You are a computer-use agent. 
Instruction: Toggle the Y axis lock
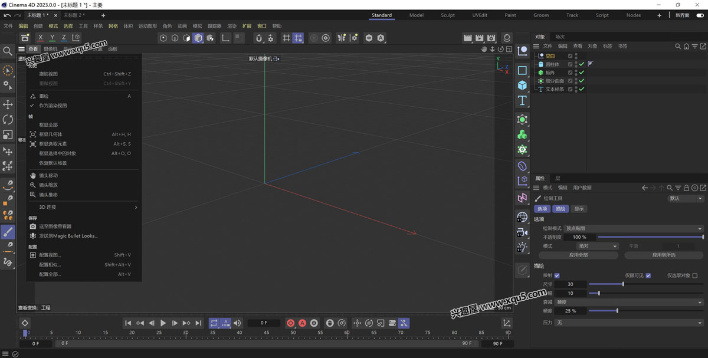(x=52, y=38)
